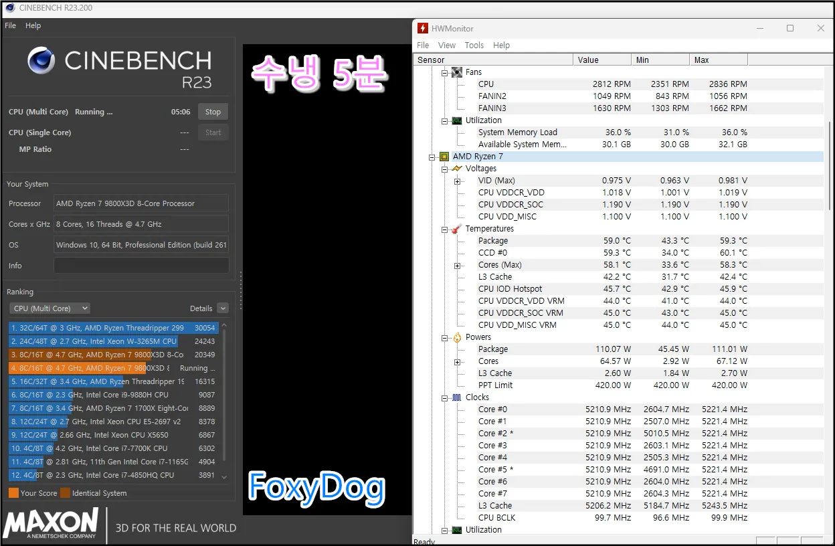Click the Cores x GHz field

pos(141,224)
